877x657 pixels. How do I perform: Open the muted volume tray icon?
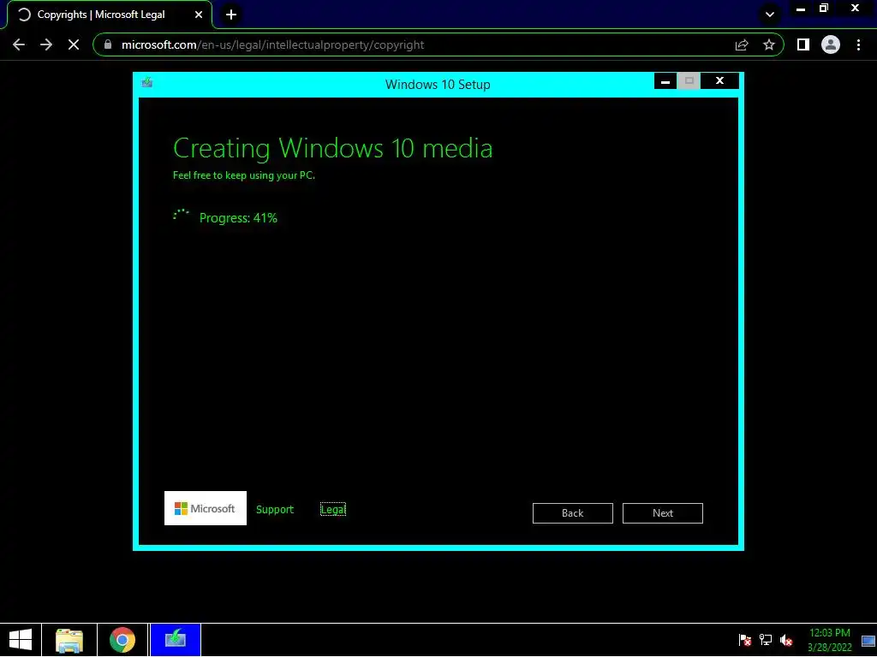coord(786,640)
